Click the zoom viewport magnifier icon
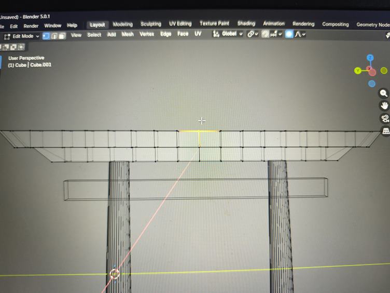 click(x=384, y=94)
